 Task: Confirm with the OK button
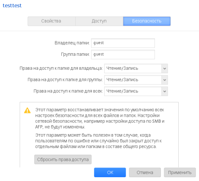click(x=110, y=173)
